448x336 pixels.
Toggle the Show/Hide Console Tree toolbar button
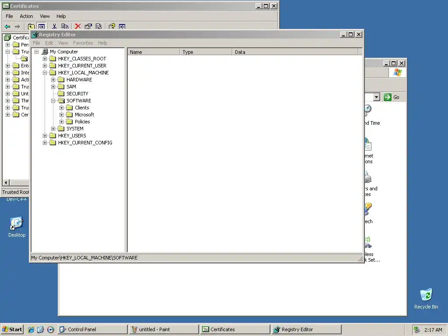click(x=42, y=27)
